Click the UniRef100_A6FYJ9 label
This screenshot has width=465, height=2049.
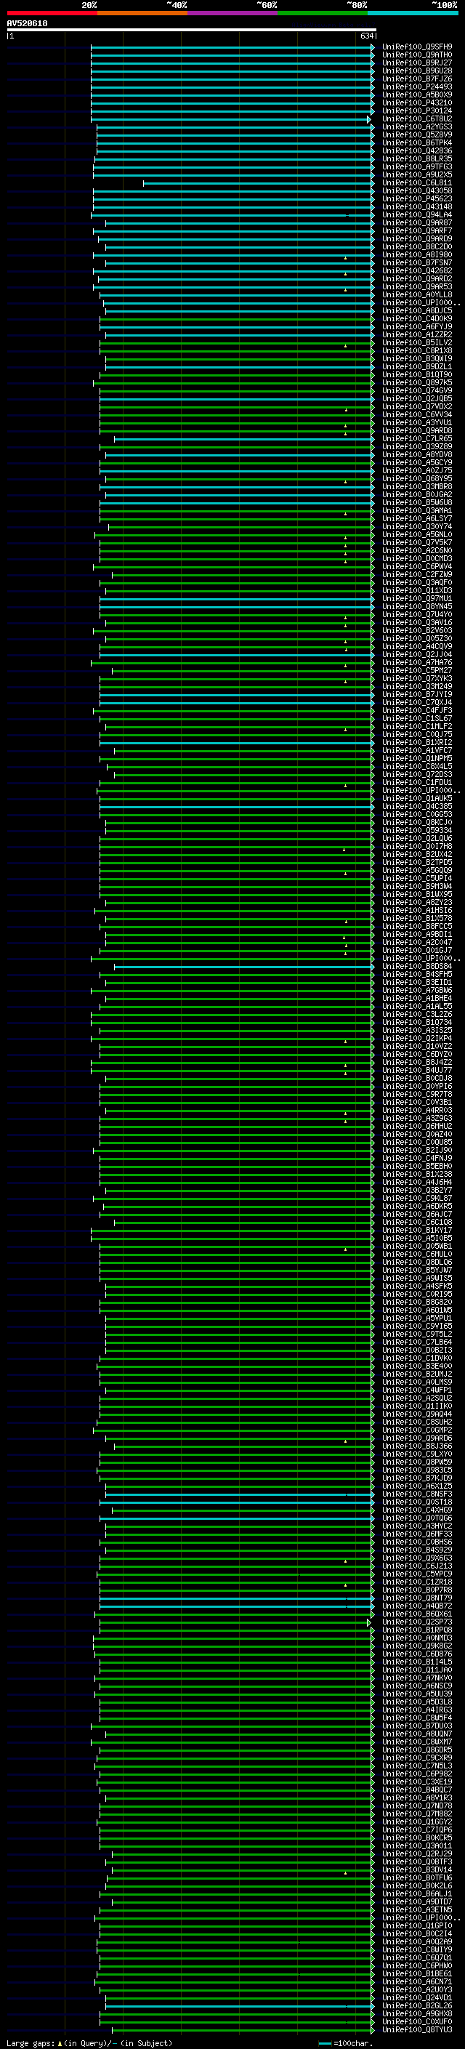coord(417,327)
